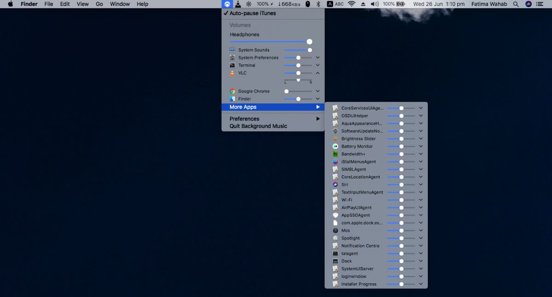This screenshot has width=552, height=297.
Task: Open the More Apps submenu
Action: click(x=273, y=107)
